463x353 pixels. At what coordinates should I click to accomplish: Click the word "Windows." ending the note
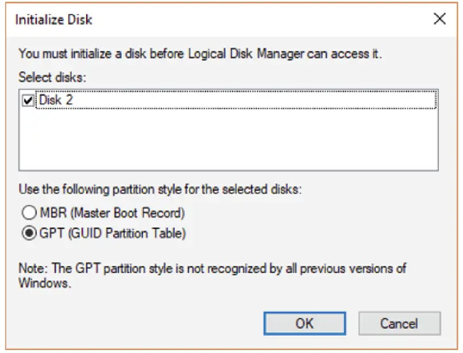pos(45,283)
